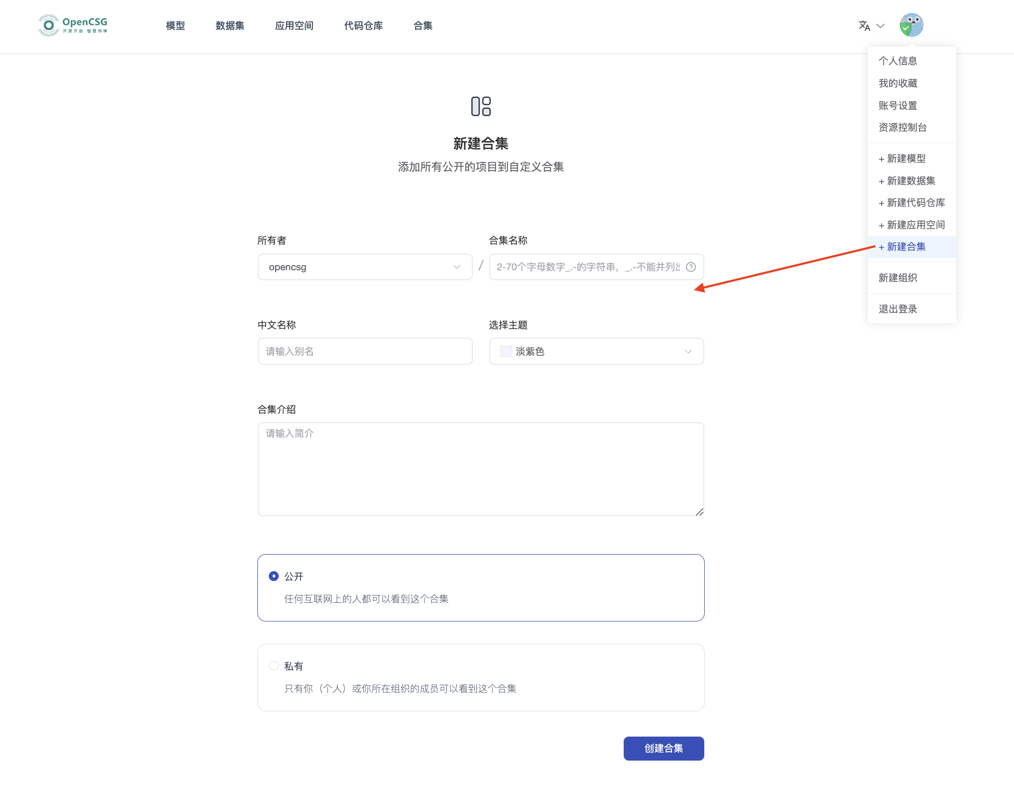Open the 选择主题 theme dropdown
The image size is (1014, 801).
[596, 351]
